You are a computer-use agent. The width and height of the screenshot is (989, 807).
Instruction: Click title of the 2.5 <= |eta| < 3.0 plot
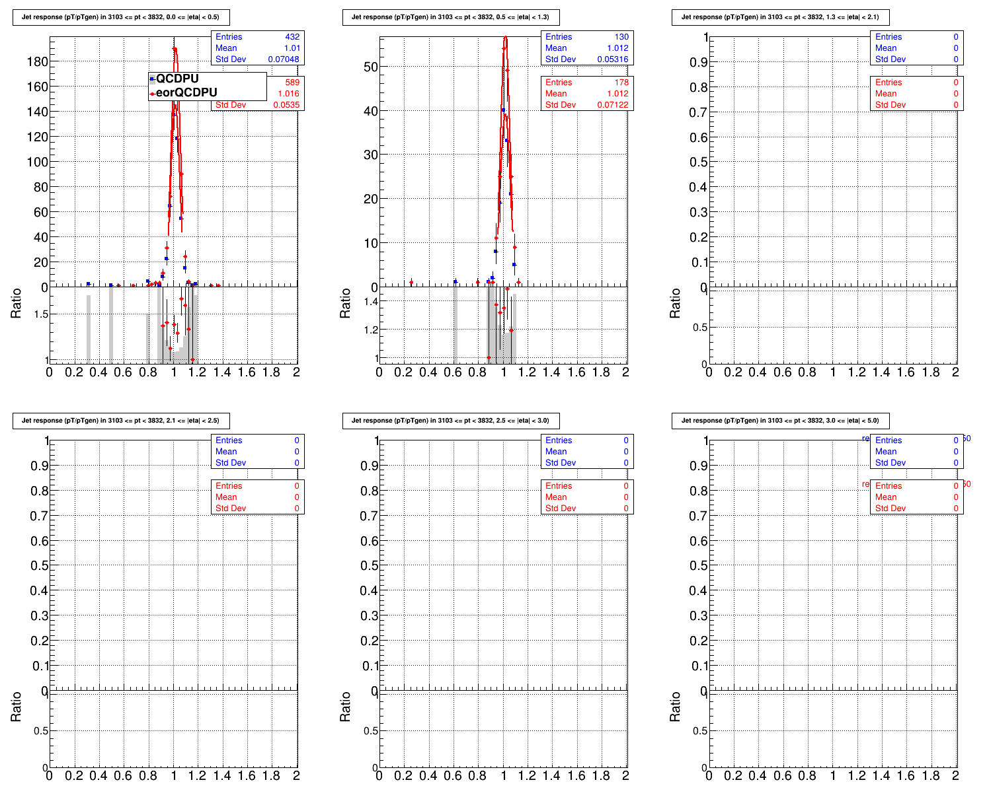pyautogui.click(x=450, y=421)
